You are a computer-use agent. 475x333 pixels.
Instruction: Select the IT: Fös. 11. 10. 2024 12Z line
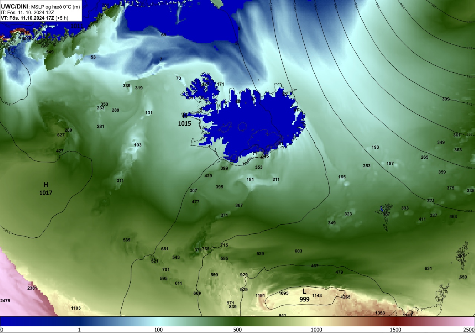pos(27,12)
